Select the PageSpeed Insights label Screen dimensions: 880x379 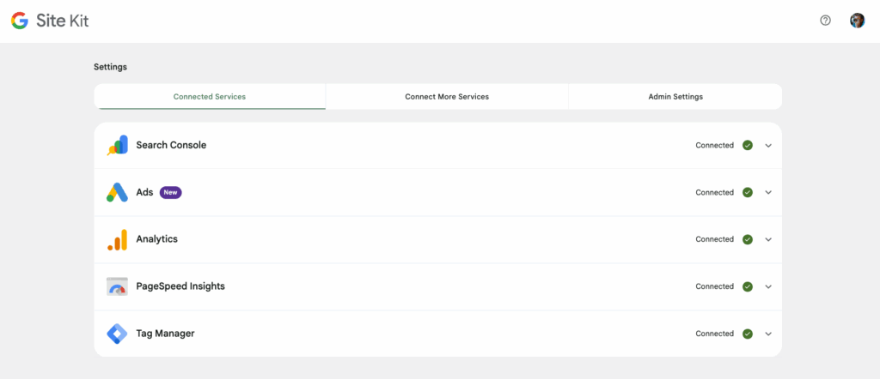click(180, 286)
